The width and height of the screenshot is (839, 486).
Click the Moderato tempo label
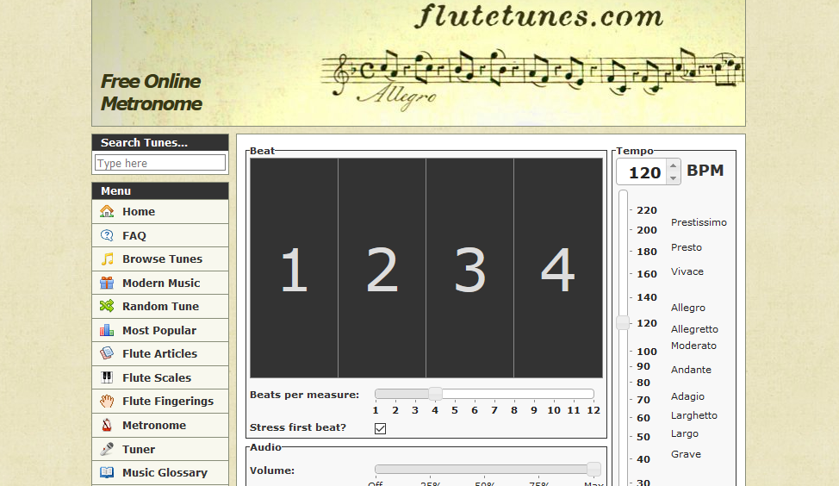(x=693, y=346)
